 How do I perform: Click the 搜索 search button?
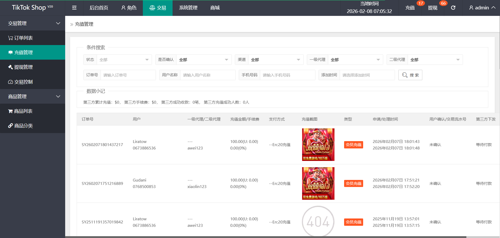click(410, 75)
